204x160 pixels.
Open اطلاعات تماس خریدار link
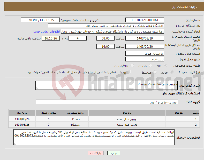(x=46, y=32)
